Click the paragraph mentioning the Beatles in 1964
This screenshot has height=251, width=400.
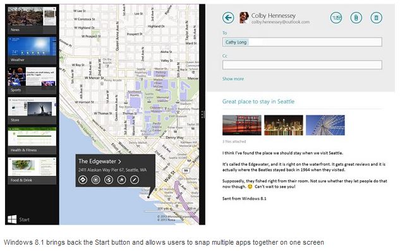(x=304, y=167)
